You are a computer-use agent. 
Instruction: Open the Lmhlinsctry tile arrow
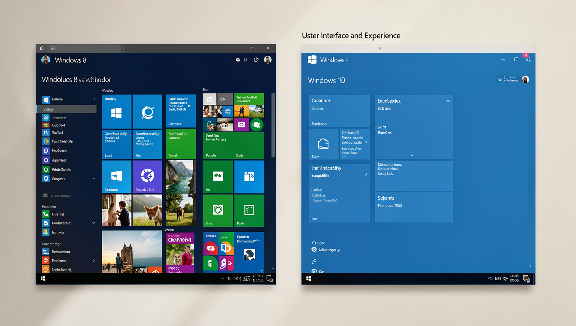[x=366, y=174]
